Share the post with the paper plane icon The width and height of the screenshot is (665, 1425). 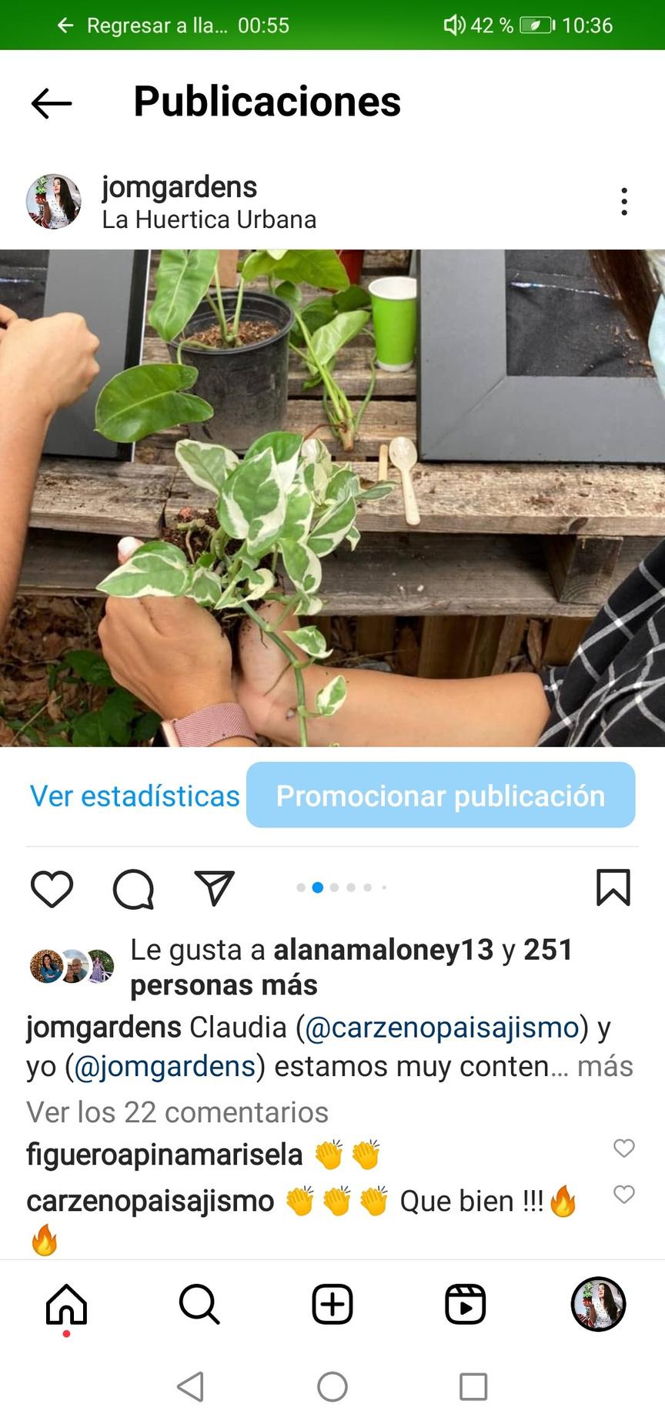click(x=214, y=888)
